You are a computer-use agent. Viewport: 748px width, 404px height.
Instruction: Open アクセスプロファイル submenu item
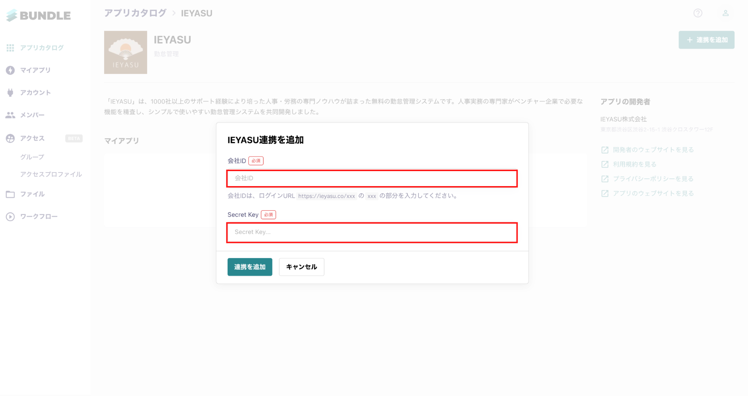point(51,174)
